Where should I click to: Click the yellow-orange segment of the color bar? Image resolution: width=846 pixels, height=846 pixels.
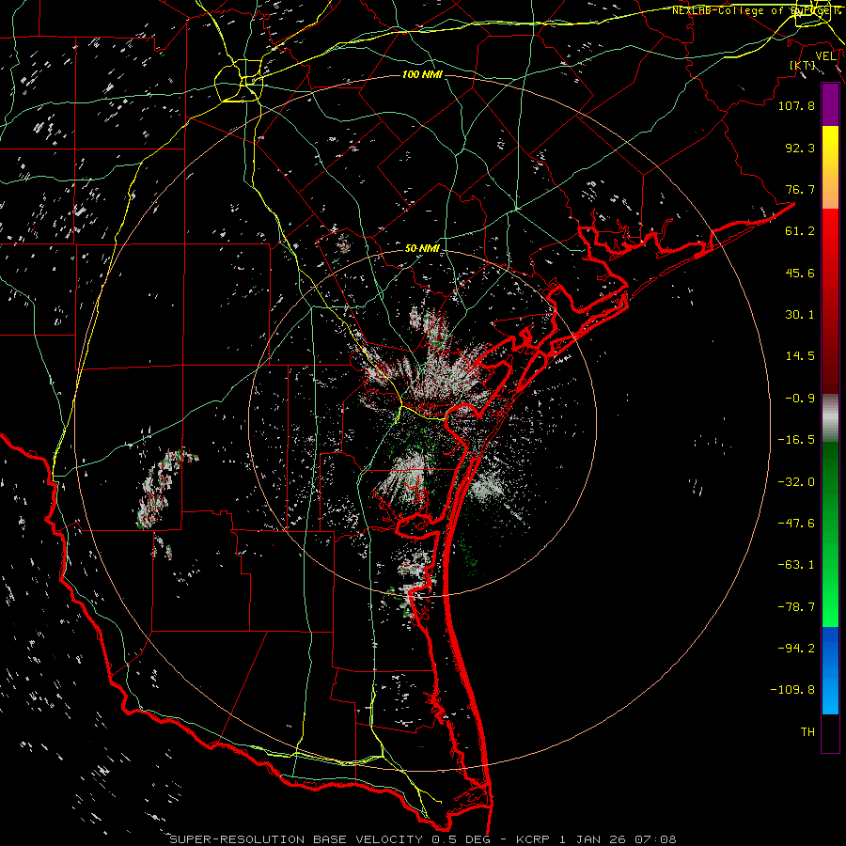pyautogui.click(x=830, y=167)
